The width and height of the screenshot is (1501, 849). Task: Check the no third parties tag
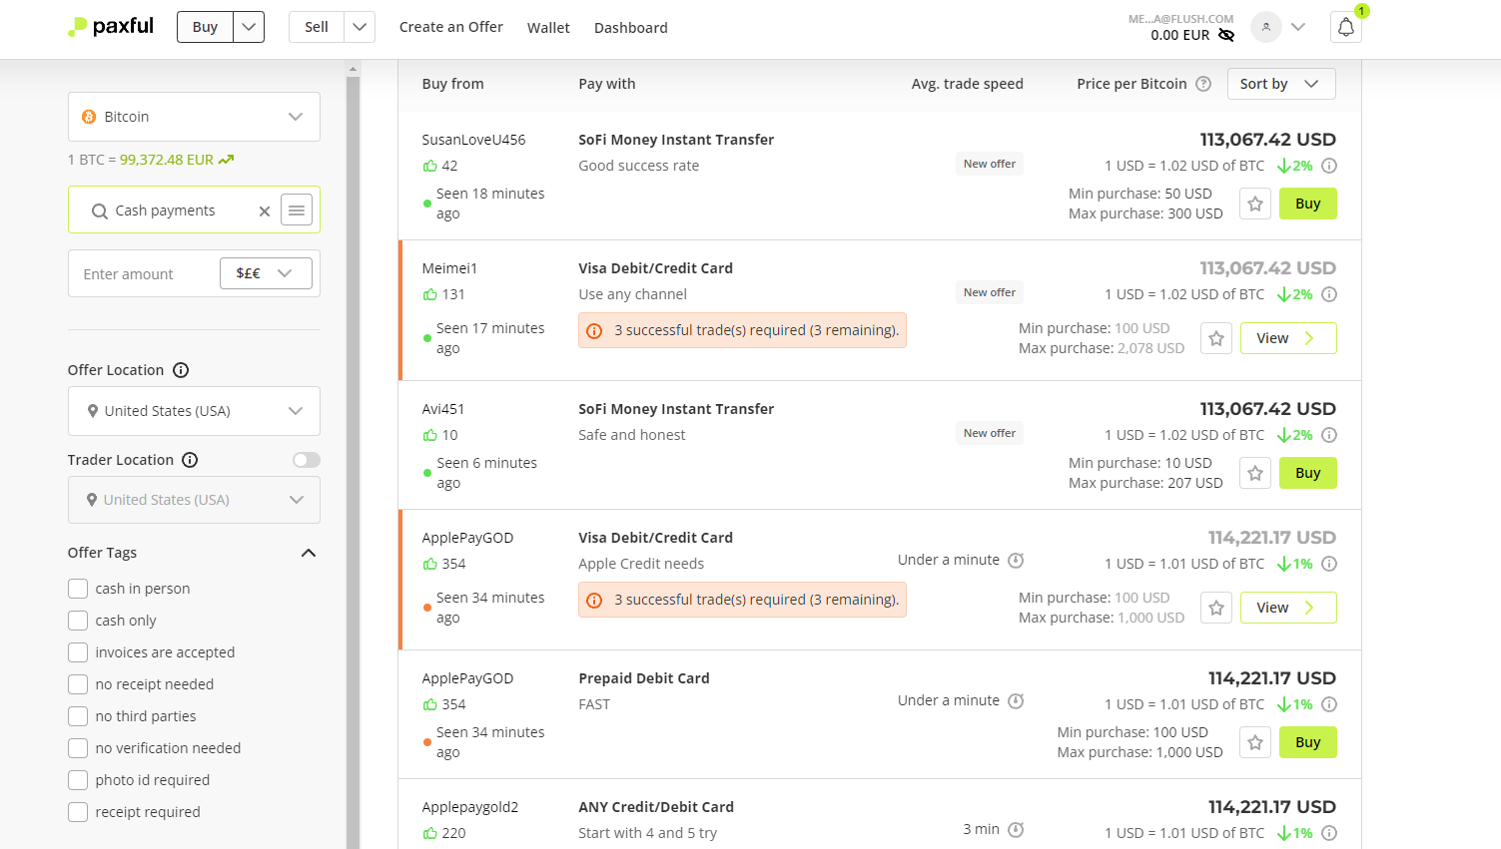pyautogui.click(x=78, y=716)
